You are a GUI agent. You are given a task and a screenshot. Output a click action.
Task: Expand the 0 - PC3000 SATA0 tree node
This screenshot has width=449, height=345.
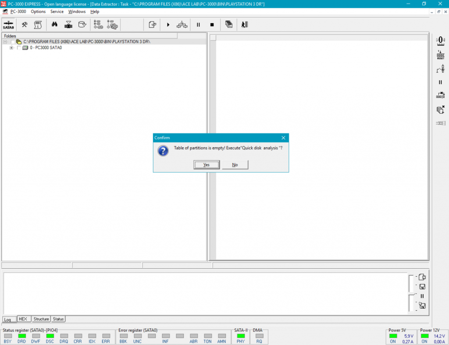tap(11, 48)
